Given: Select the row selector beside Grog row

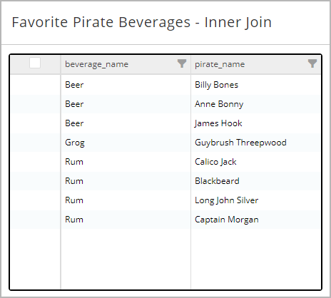Looking at the screenshot, I should click(x=35, y=143).
